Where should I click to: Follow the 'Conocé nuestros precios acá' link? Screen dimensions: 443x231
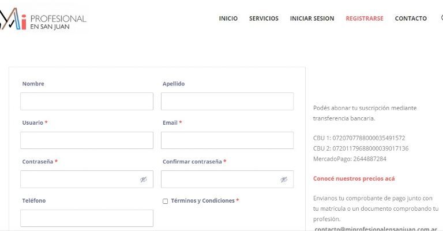point(354,179)
